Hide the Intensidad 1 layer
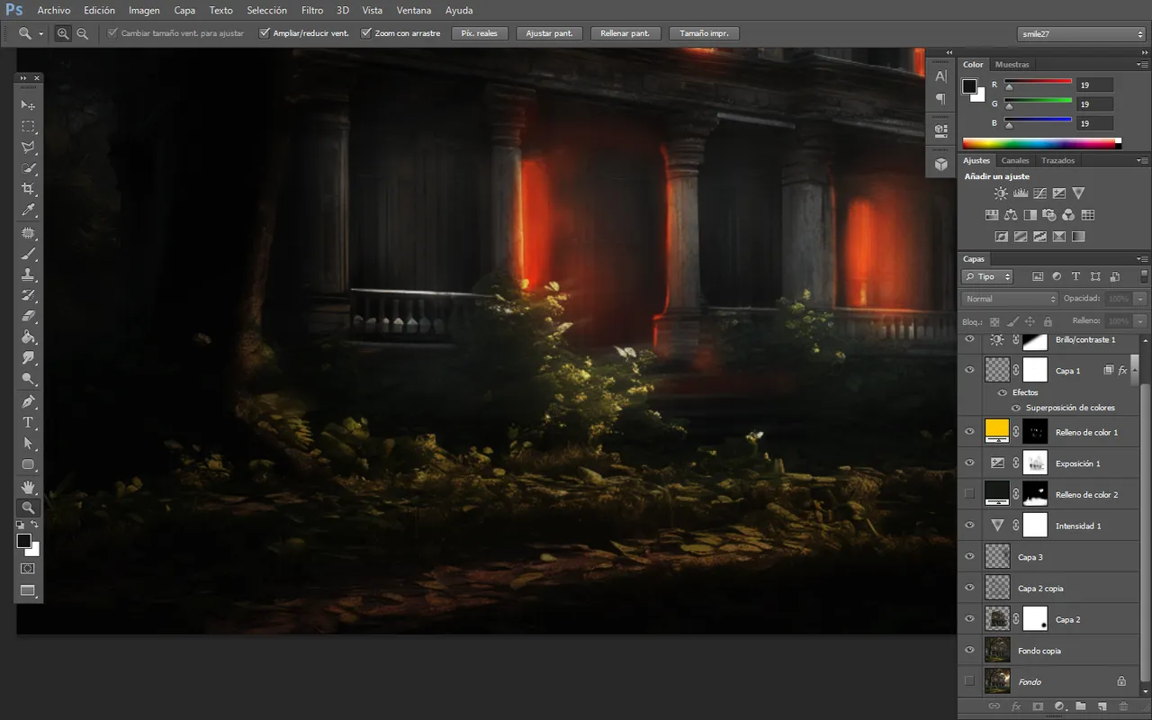This screenshot has height=720, width=1152. point(969,526)
